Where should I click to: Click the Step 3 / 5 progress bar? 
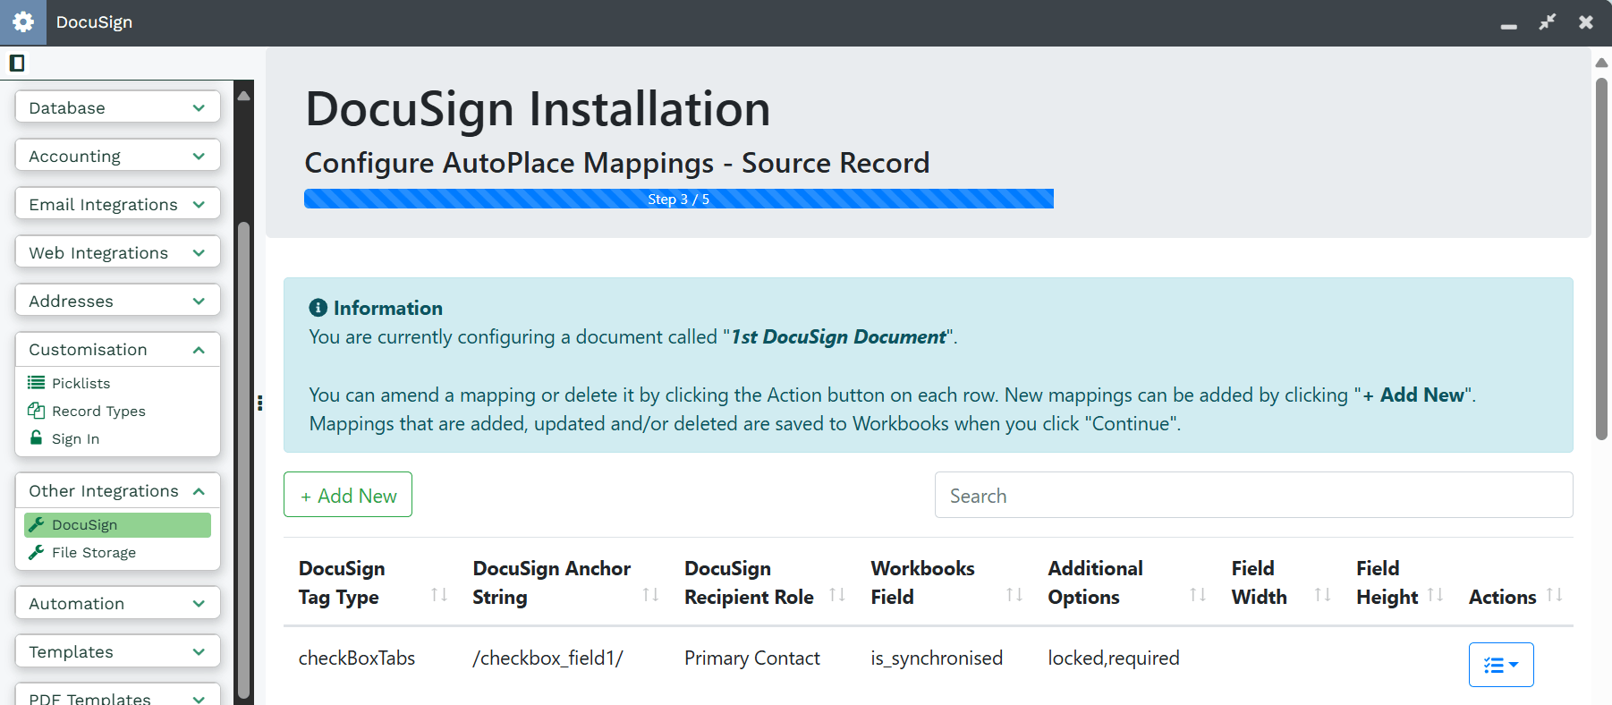tap(679, 199)
